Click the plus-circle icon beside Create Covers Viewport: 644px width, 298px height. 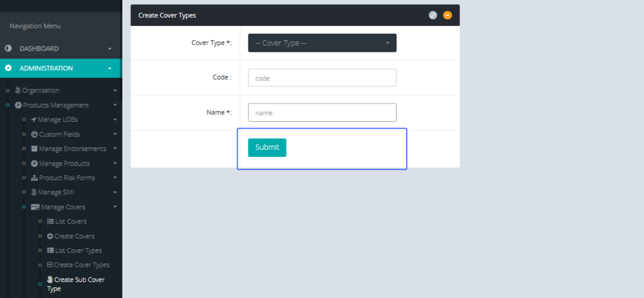50,236
